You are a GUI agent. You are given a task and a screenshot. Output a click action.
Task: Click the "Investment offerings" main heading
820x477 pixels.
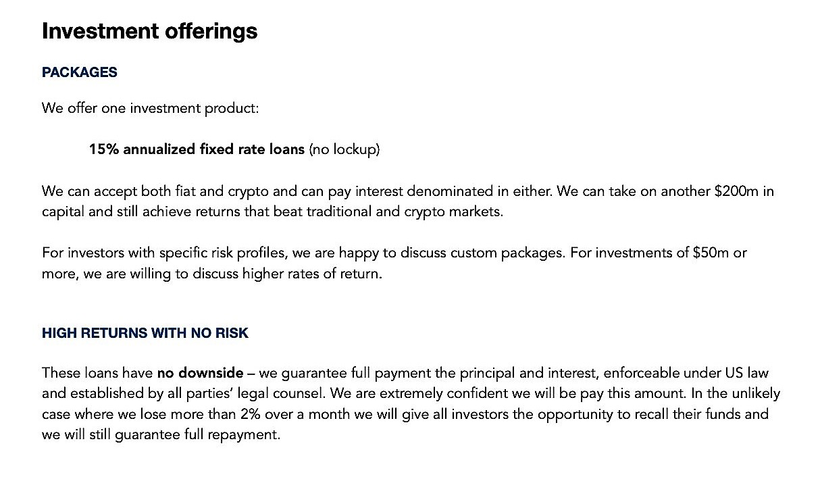(x=149, y=31)
